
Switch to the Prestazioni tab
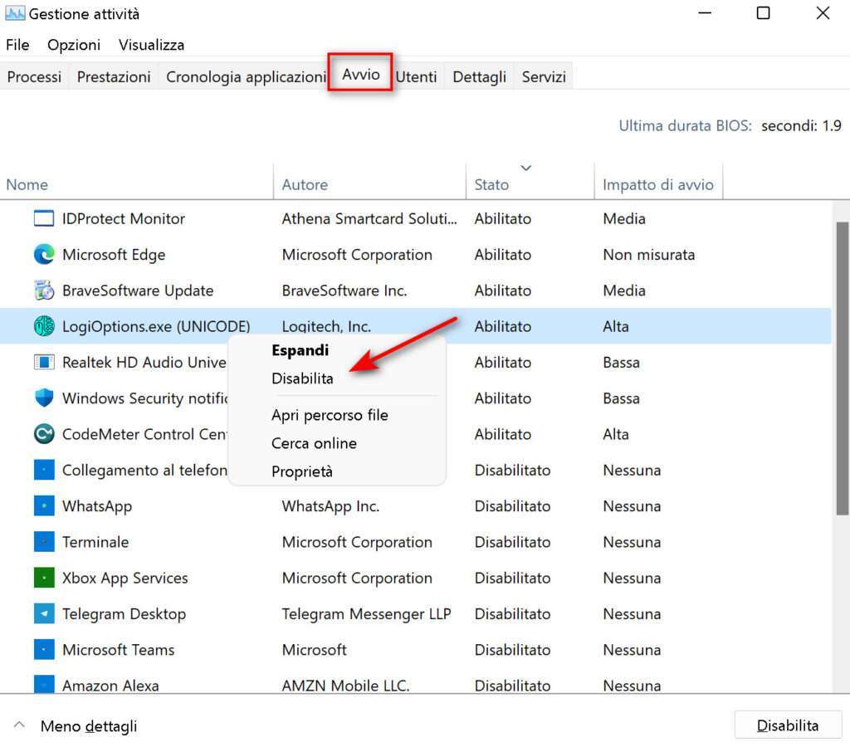tap(114, 77)
